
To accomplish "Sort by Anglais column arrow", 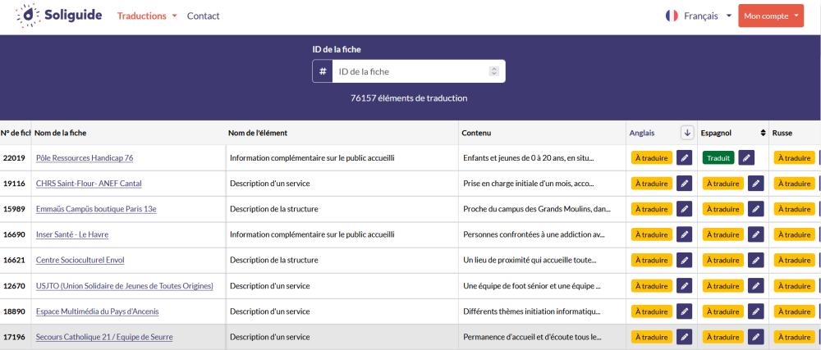I will click(687, 133).
